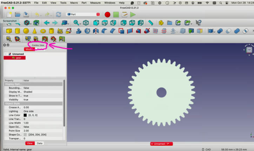Click the Save document icon
The height and width of the screenshot is (151, 254).
[x=26, y=15]
